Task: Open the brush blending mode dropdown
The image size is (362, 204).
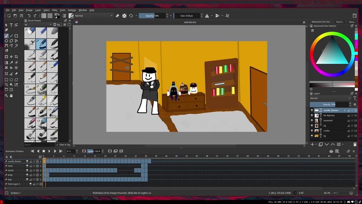Action: pyautogui.click(x=93, y=16)
